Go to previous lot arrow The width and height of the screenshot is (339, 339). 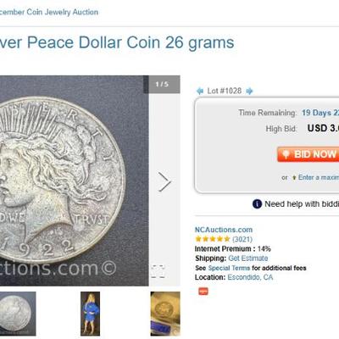click(x=200, y=91)
